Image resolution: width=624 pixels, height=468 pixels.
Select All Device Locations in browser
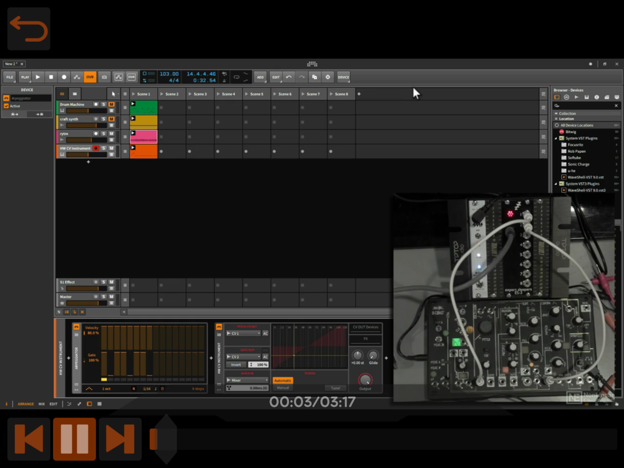point(587,125)
